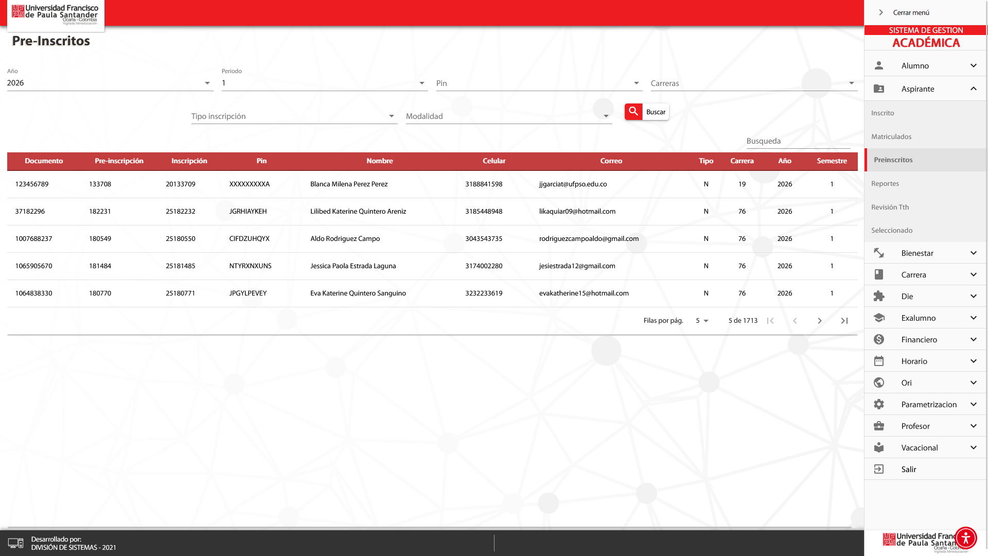Click the Parametrizacion gear icon
Image resolution: width=988 pixels, height=556 pixels.
[879, 405]
